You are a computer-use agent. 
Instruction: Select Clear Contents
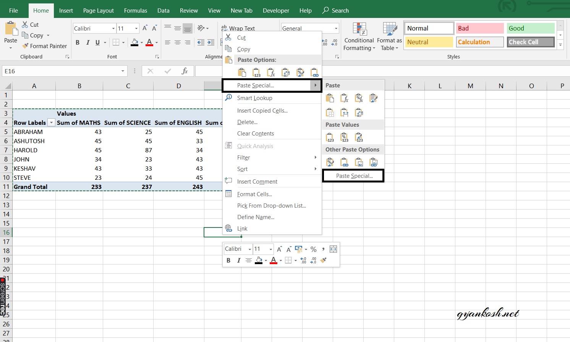pos(255,134)
